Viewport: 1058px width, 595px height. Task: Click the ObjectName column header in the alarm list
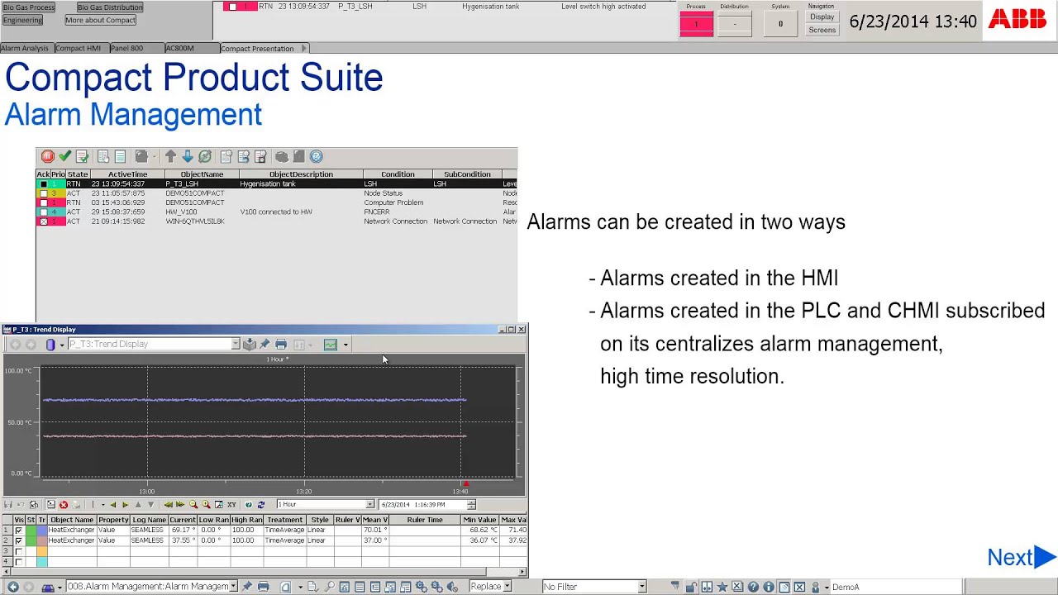click(x=202, y=174)
